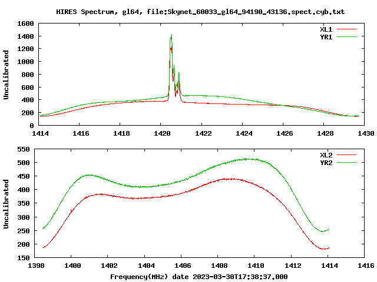This screenshot has width=377, height=282.
Task: Click the 1408 x-axis tick label
Action: tap(219, 266)
